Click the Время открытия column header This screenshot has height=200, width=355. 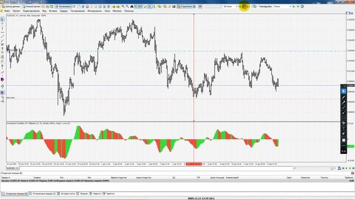[119, 178]
